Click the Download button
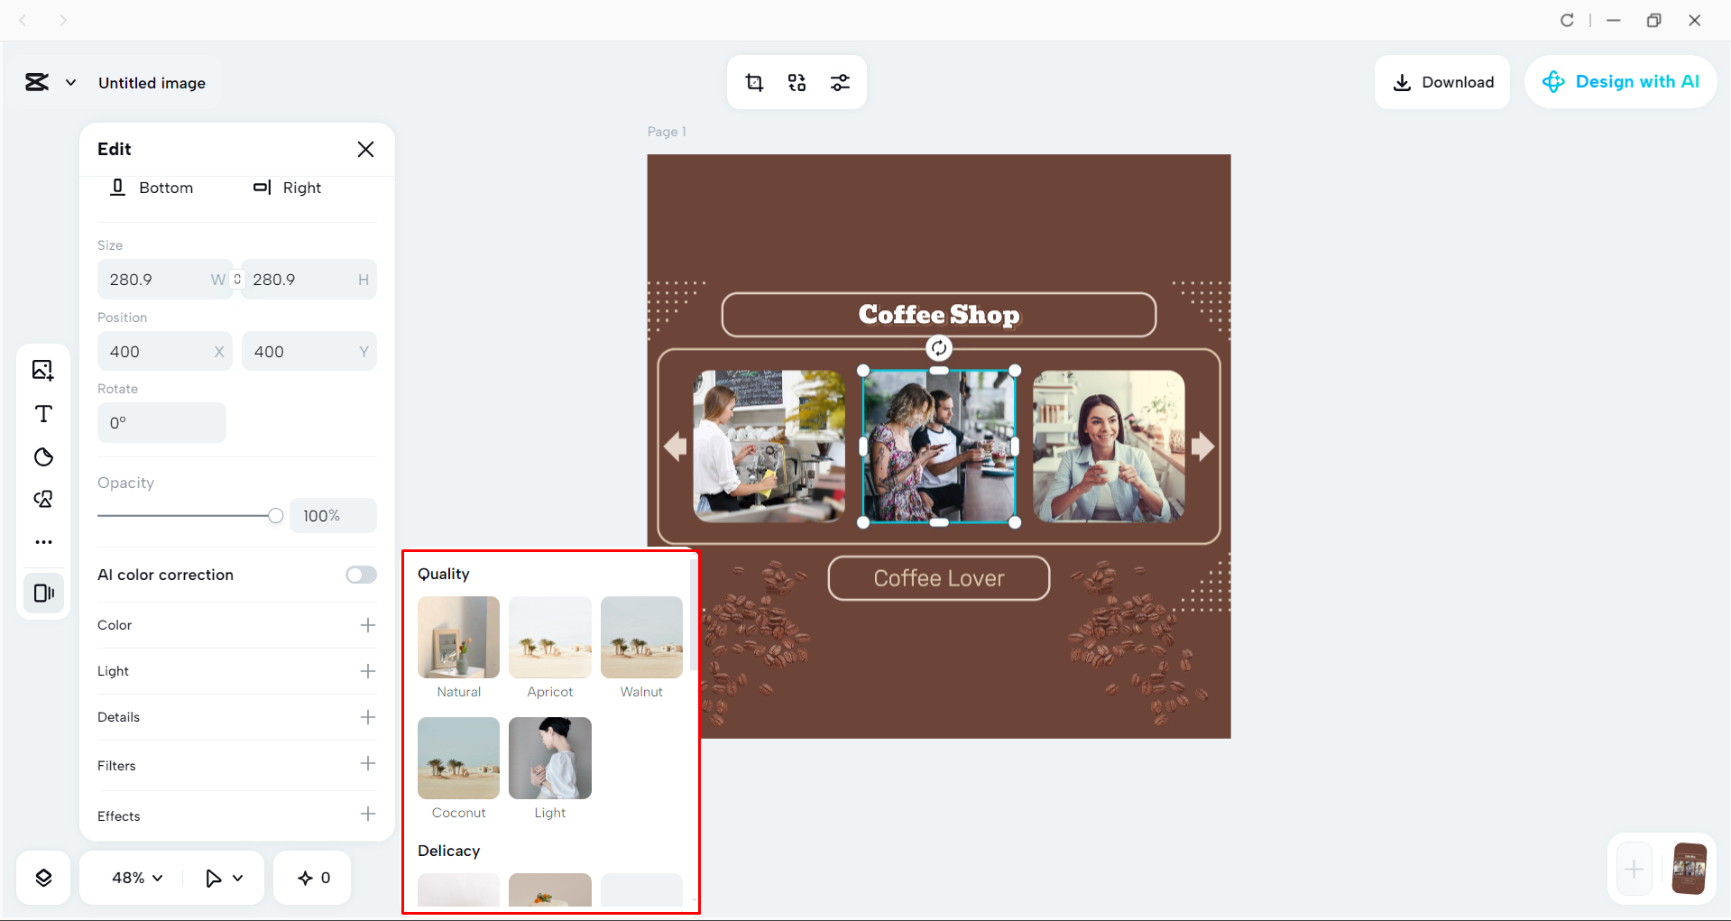Image resolution: width=1731 pixels, height=921 pixels. point(1441,82)
